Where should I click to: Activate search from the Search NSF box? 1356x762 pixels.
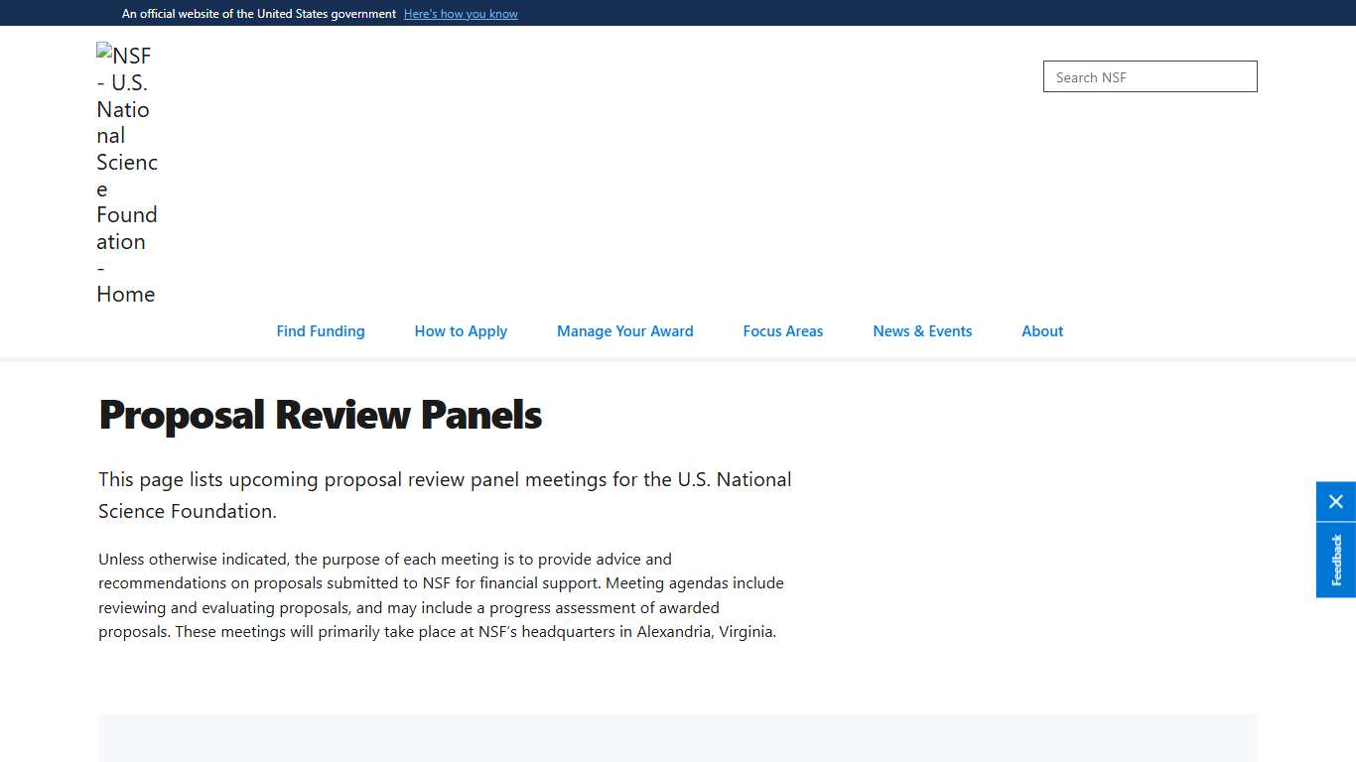pyautogui.click(x=1149, y=76)
